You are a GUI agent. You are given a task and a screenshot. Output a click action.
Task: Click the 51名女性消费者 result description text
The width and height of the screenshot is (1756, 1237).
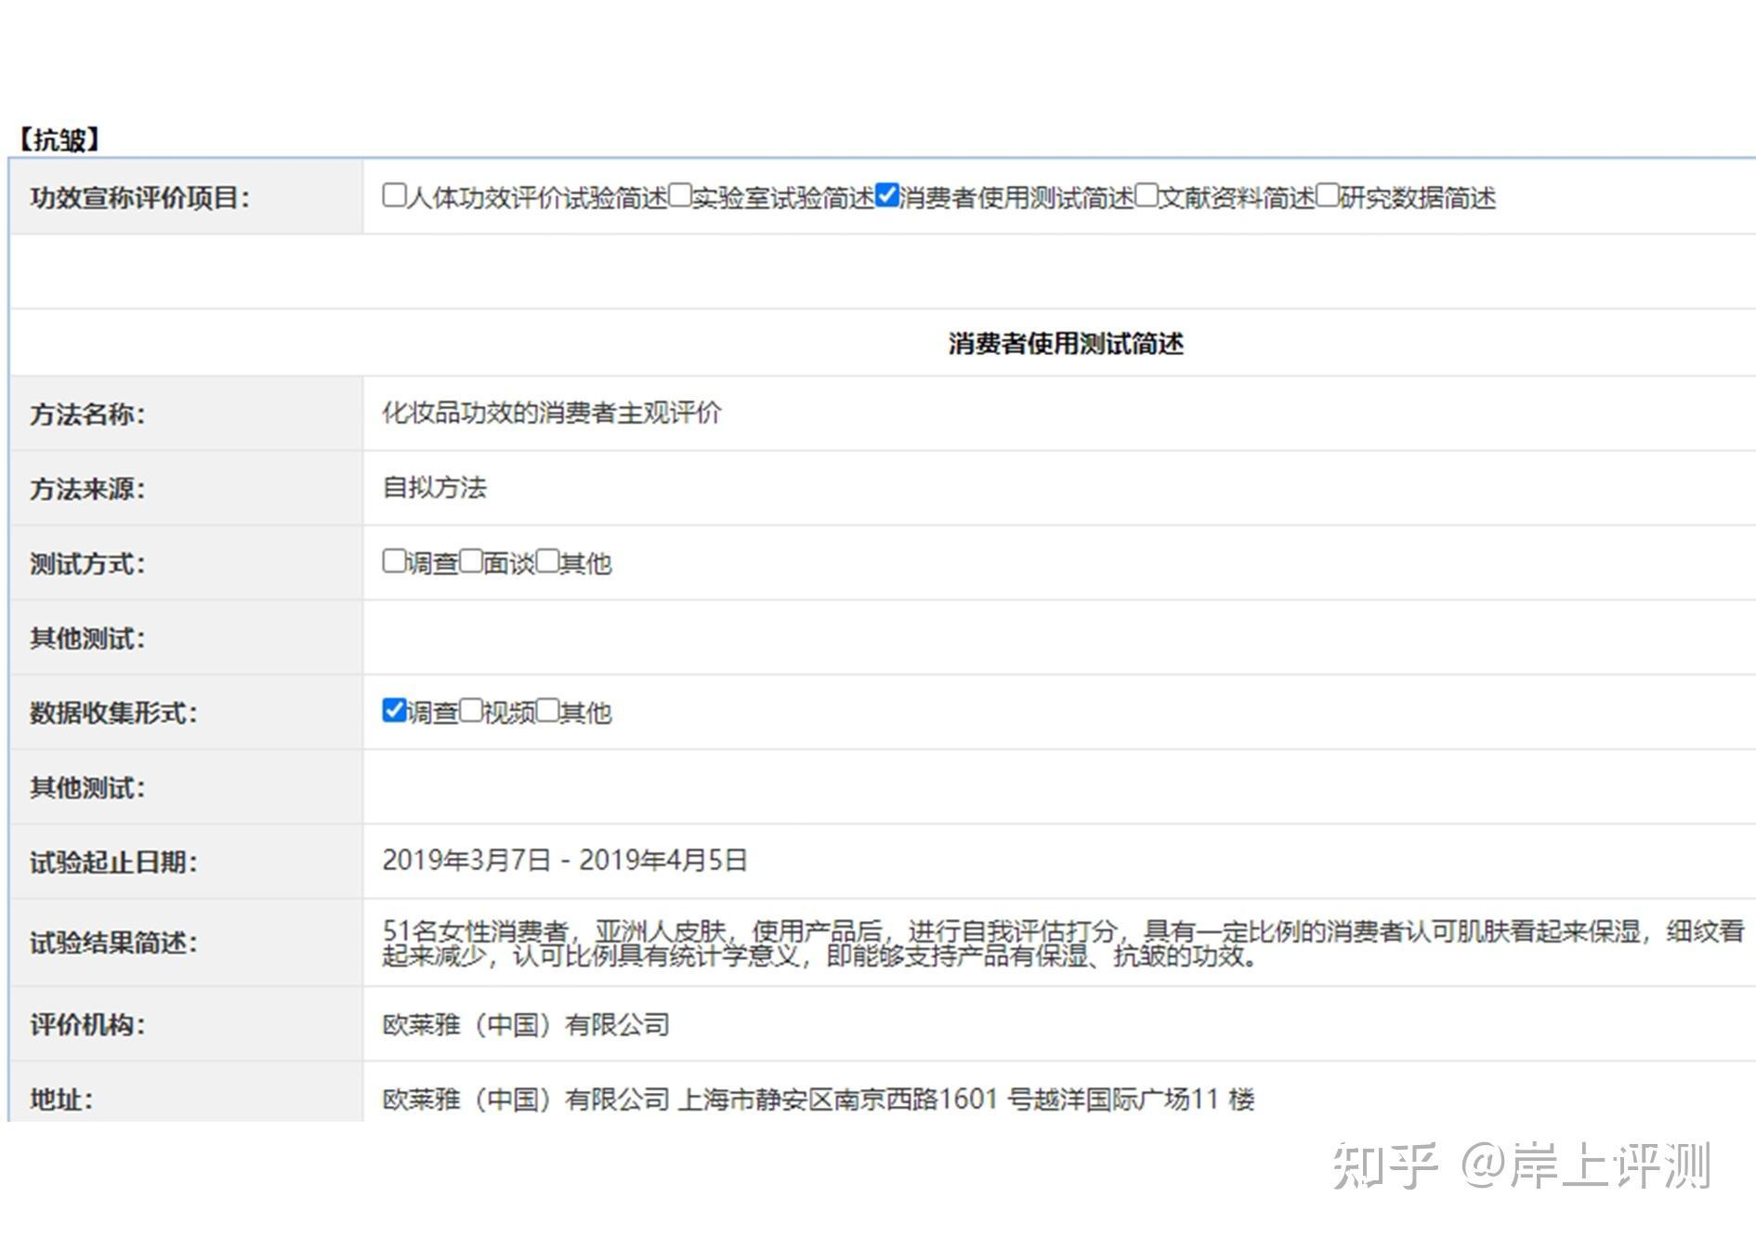(x=1063, y=943)
